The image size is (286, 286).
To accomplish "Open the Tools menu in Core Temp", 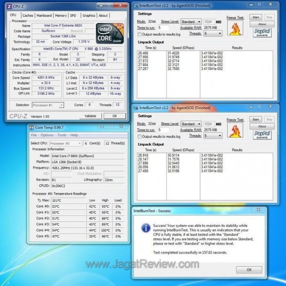I will [62, 135].
